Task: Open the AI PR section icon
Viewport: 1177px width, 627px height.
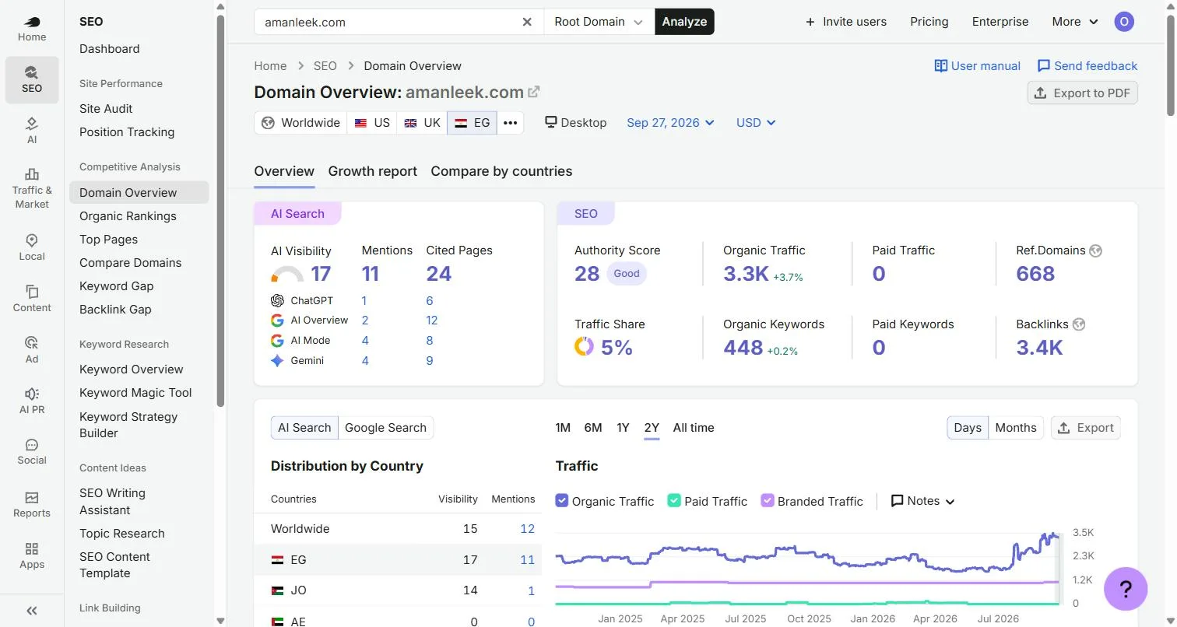Action: (32, 401)
